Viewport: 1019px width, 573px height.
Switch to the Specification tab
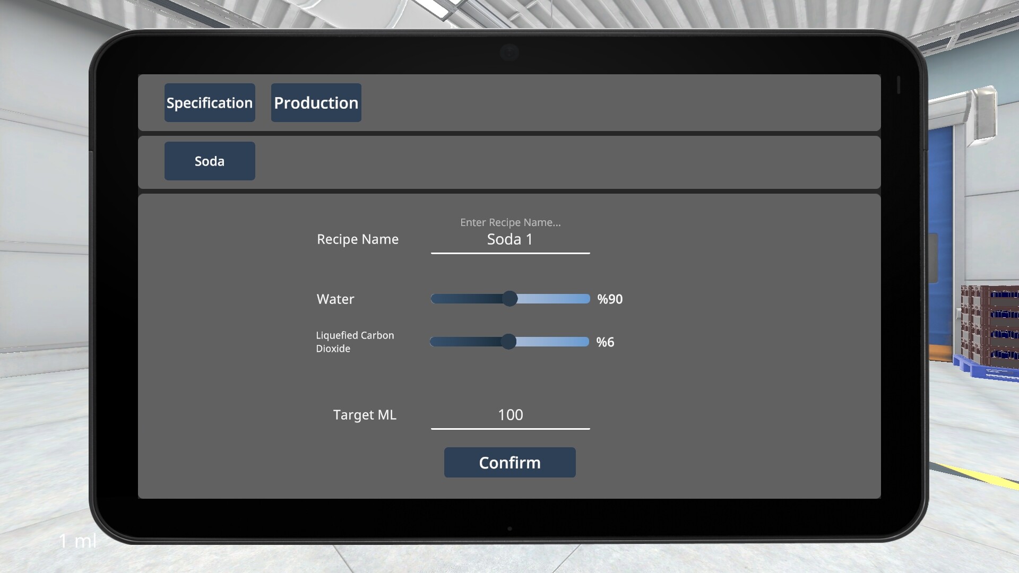209,102
